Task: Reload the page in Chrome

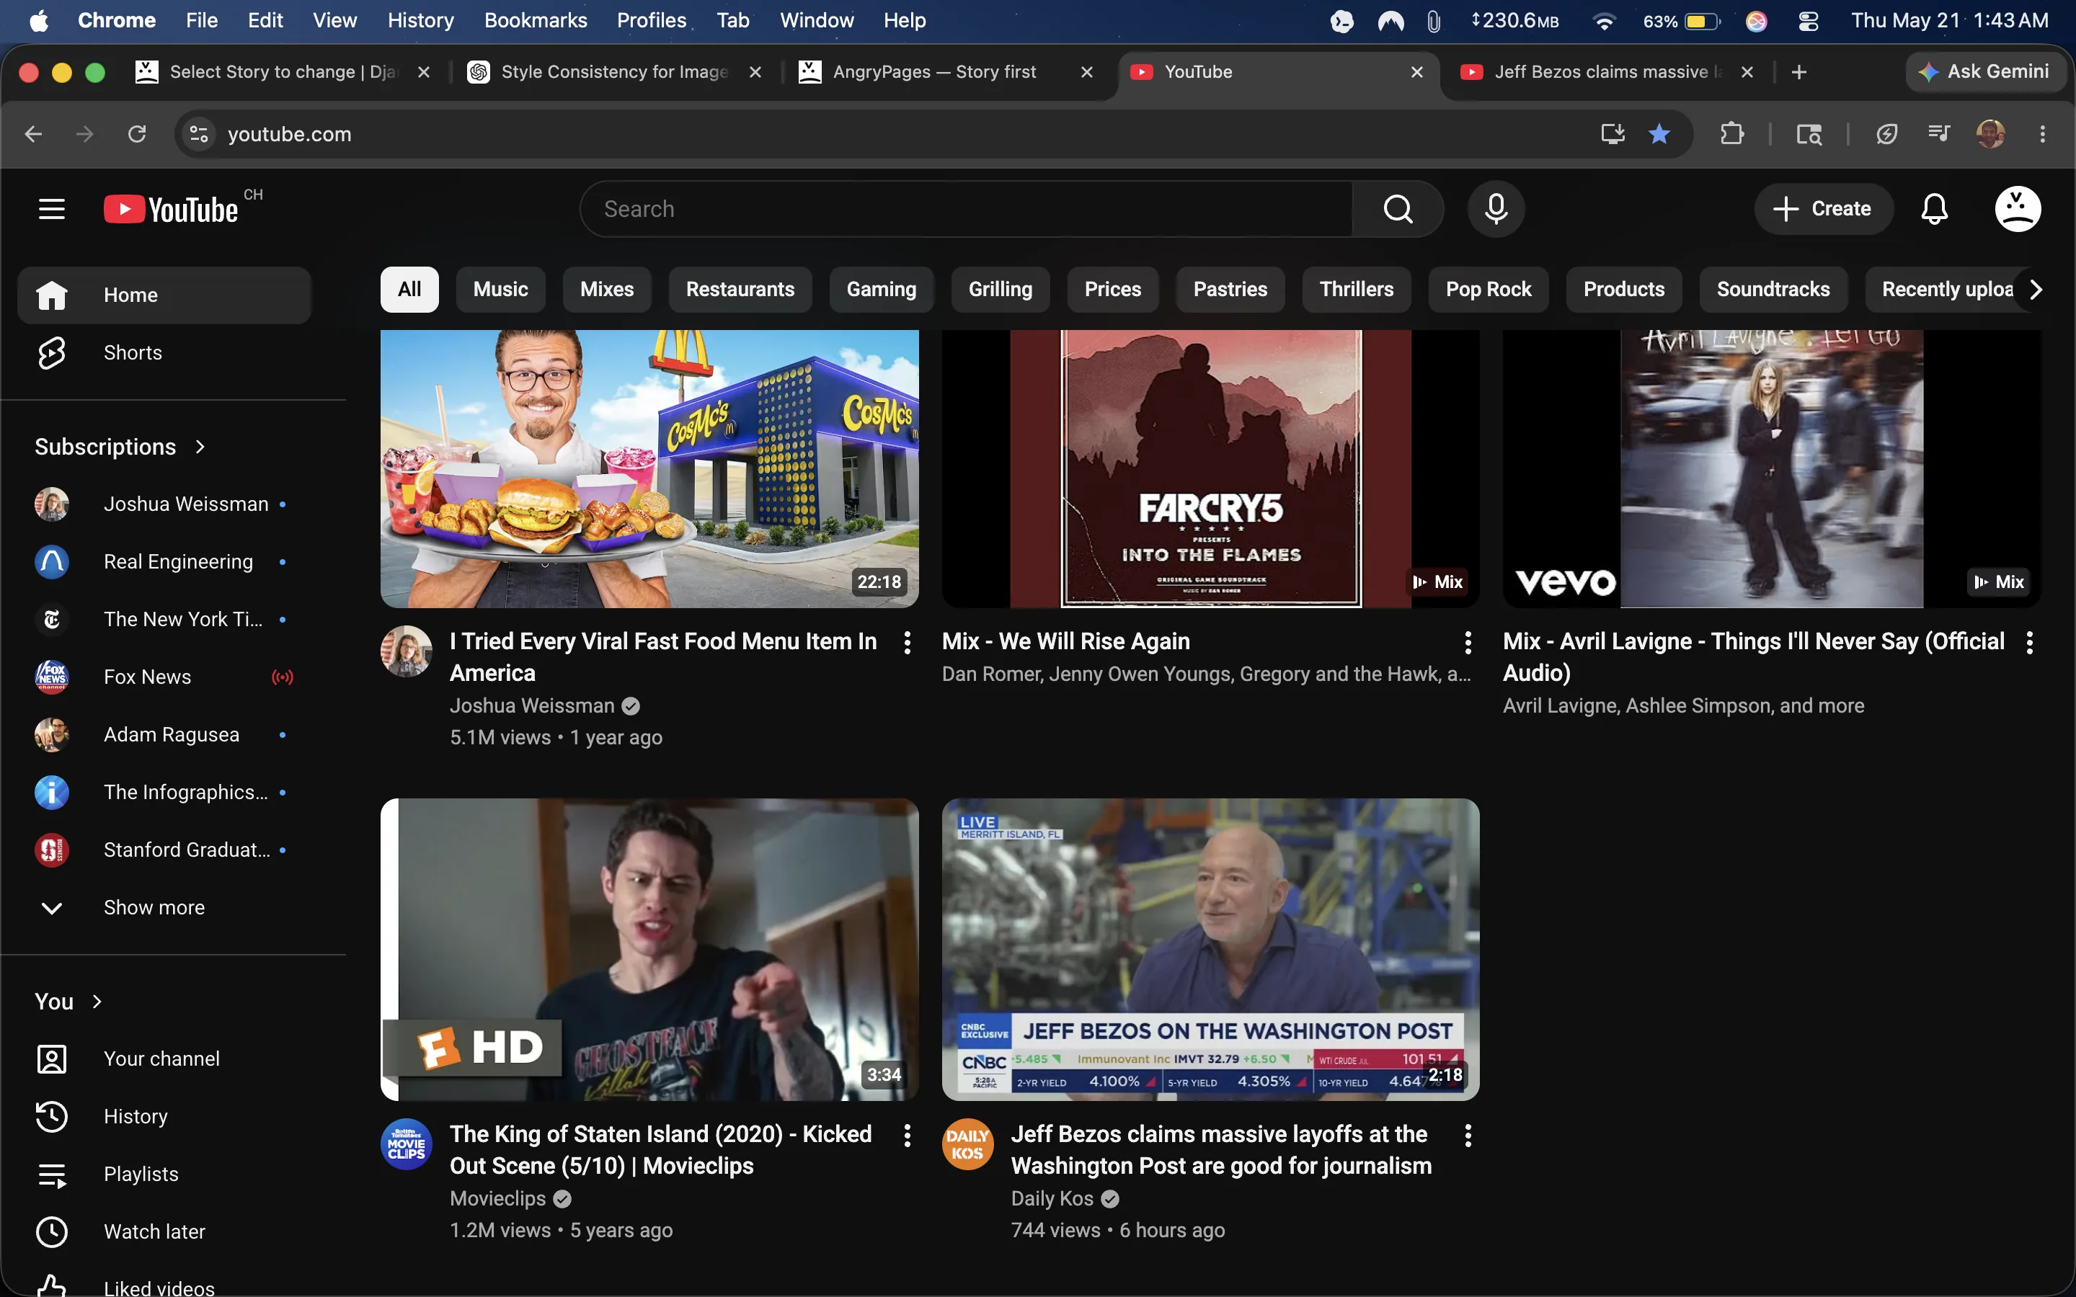Action: tap(137, 134)
